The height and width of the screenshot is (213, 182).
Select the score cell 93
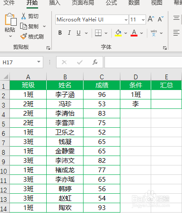102,208
